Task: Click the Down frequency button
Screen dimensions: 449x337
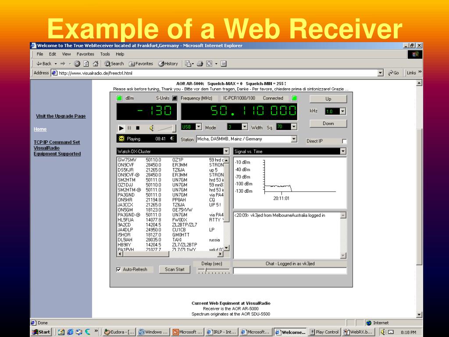Action: click(x=328, y=123)
